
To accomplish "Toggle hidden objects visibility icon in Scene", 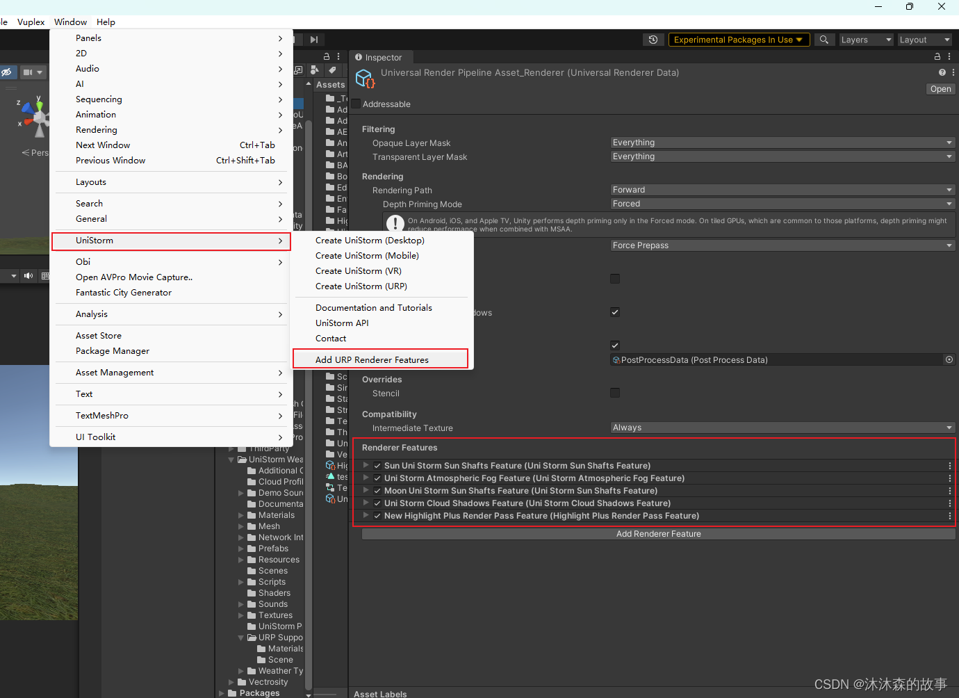I will click(6, 72).
